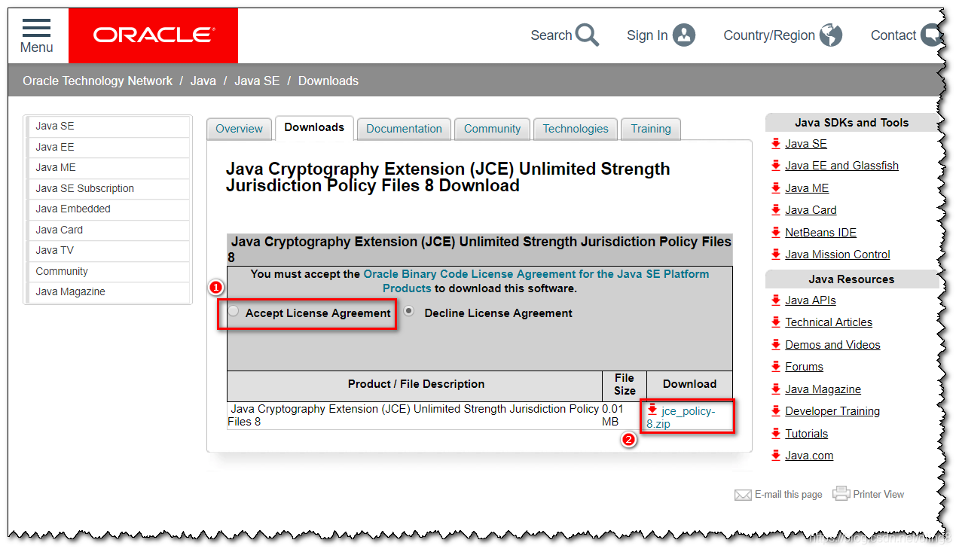Screen dimensions: 959x552
Task: Click red arrow icon next to NetBeans IDE
Action: [776, 232]
